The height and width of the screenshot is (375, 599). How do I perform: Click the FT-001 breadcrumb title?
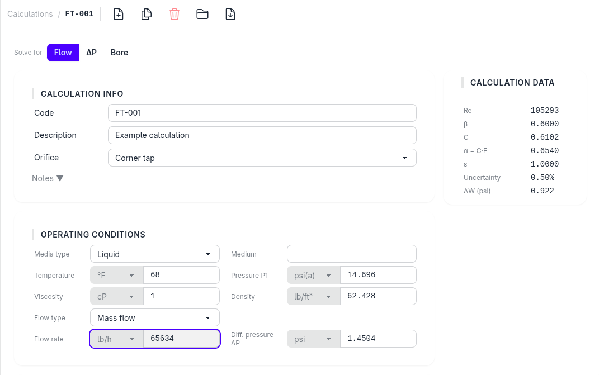point(79,14)
